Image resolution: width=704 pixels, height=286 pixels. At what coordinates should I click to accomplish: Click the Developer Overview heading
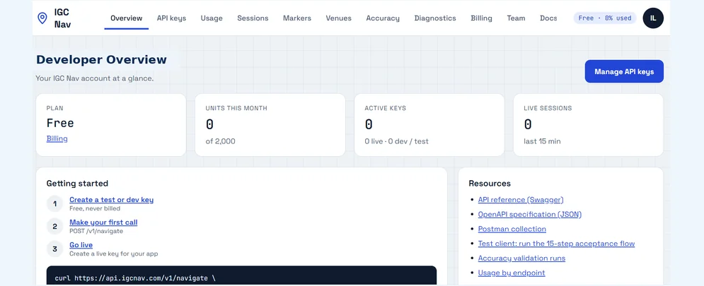coord(101,59)
